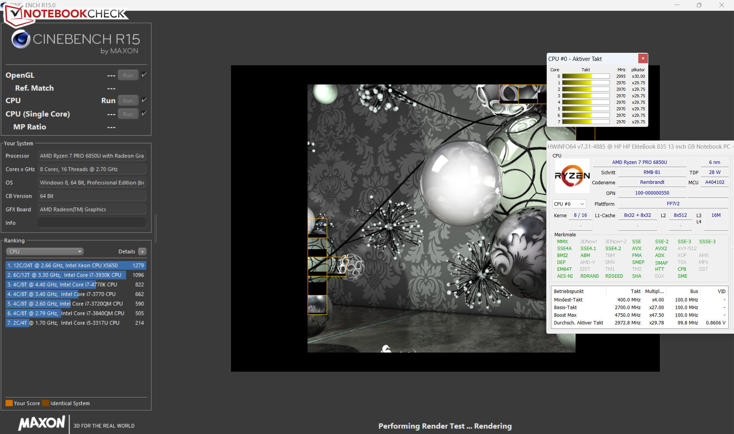Click the Basis-Takt row in HWiNFO table

point(640,307)
